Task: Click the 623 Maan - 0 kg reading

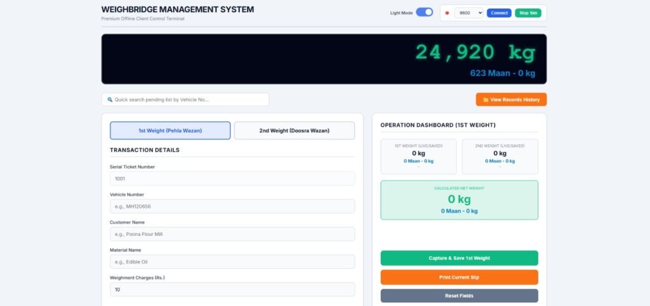Action: tap(503, 73)
